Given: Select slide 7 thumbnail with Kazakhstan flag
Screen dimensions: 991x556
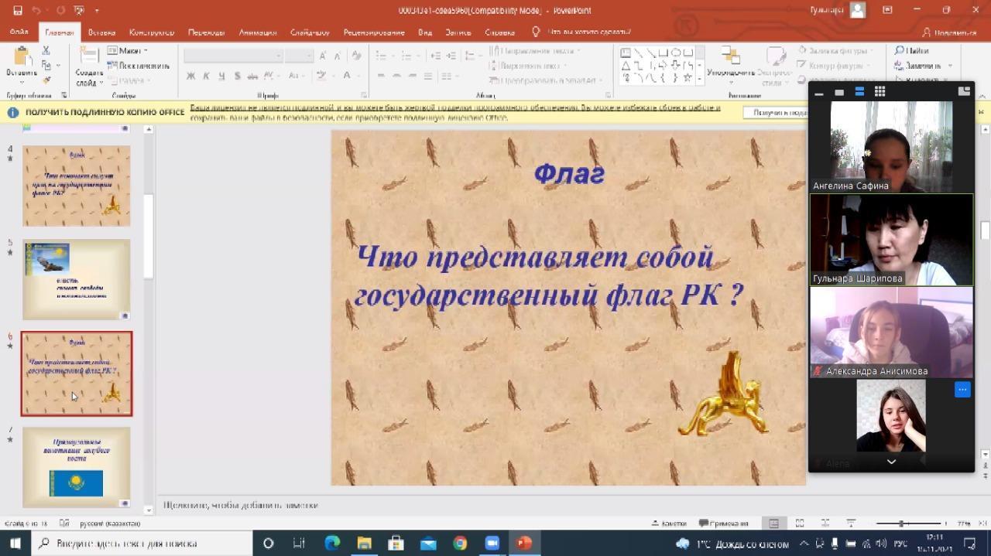Looking at the screenshot, I should pyautogui.click(x=77, y=467).
